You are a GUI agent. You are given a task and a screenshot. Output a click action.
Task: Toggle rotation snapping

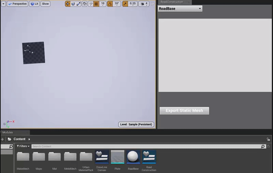(110, 4)
